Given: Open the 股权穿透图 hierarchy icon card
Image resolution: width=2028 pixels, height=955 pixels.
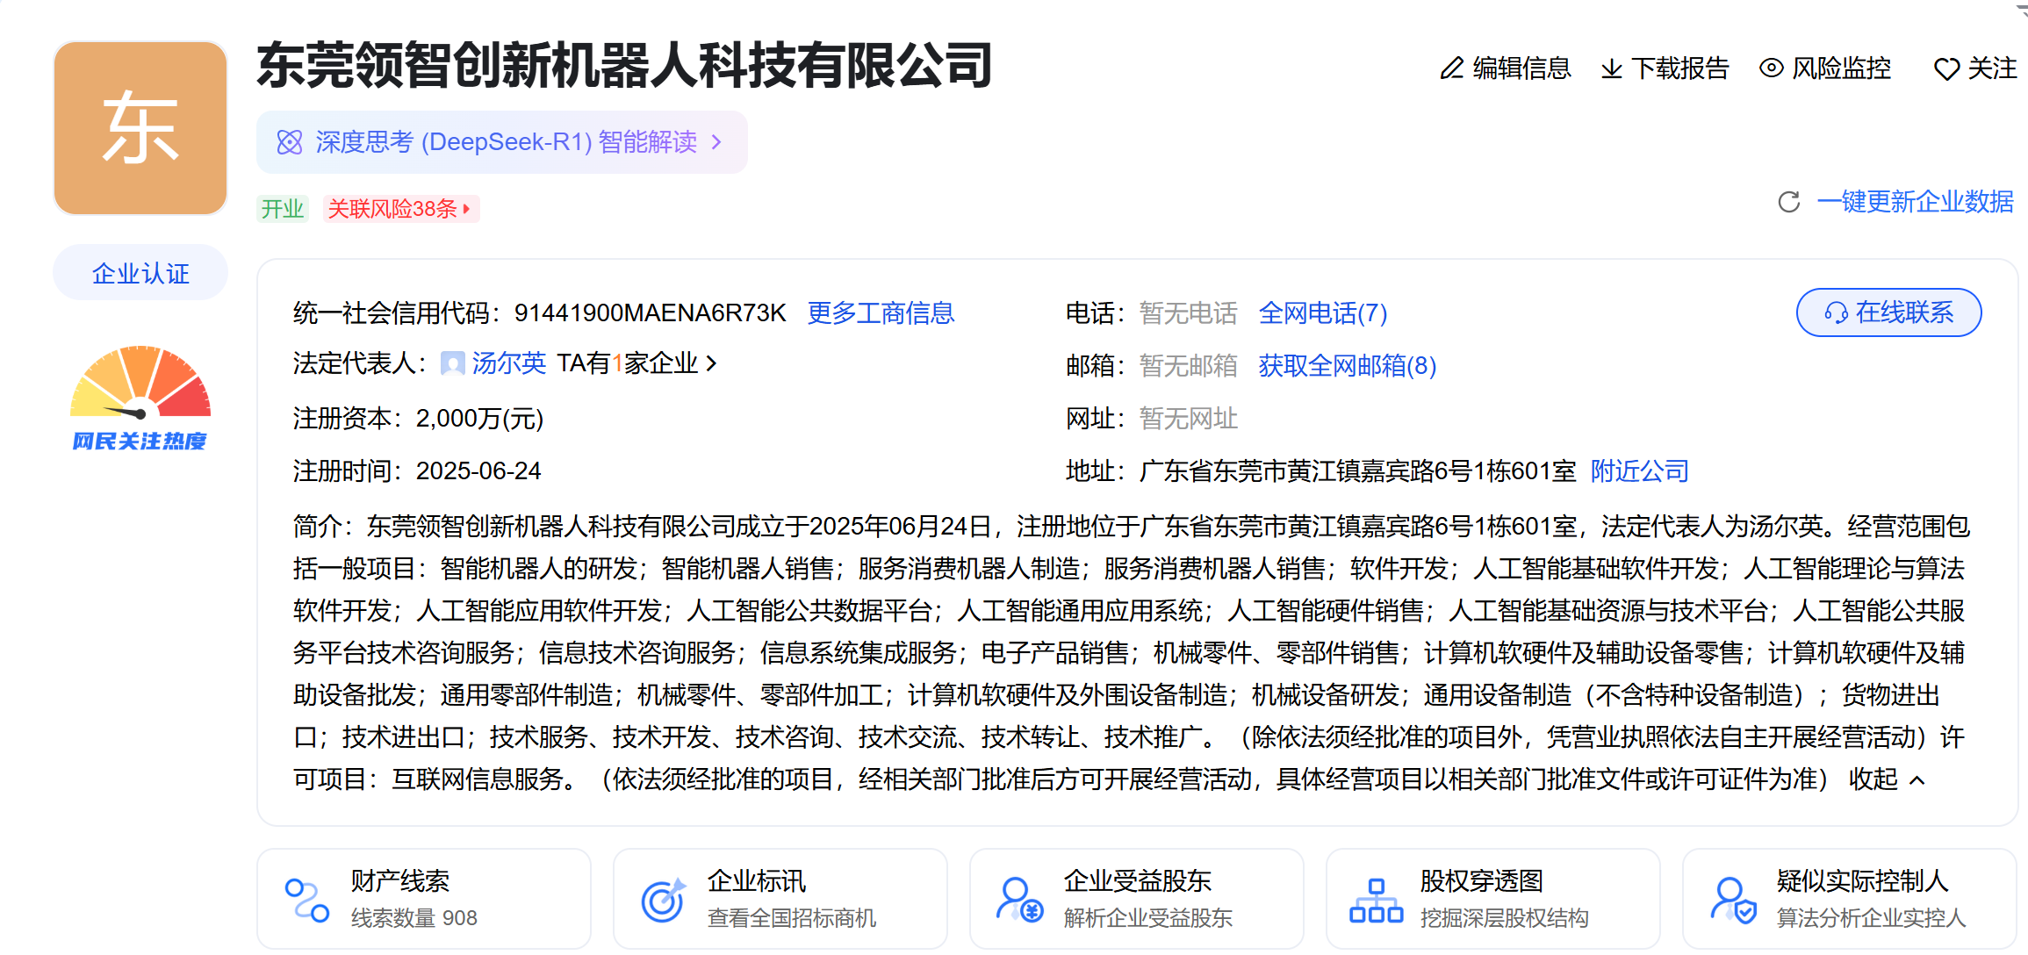Looking at the screenshot, I should (x=1376, y=900).
